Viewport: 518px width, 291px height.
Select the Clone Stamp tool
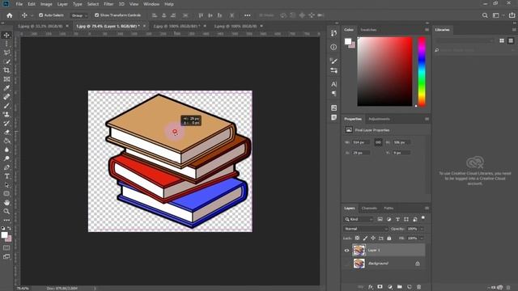click(6, 115)
